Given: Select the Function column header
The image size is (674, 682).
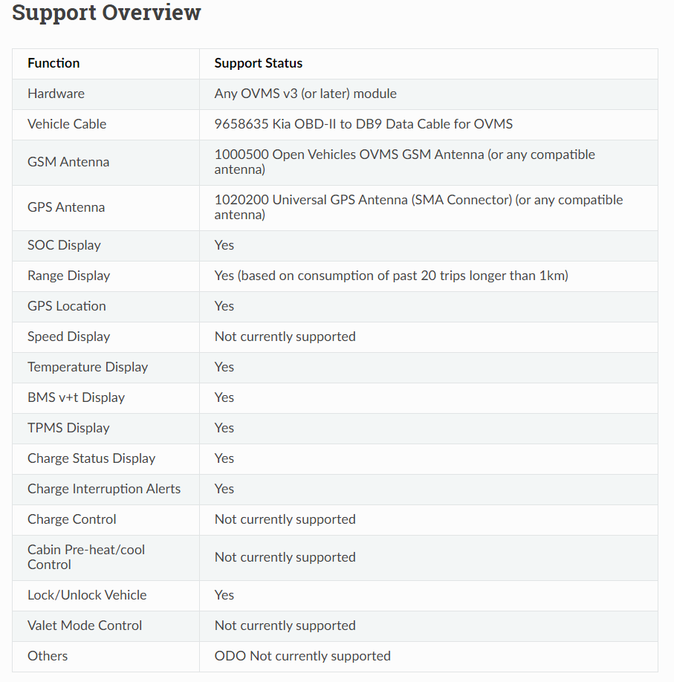Looking at the screenshot, I should pos(54,63).
